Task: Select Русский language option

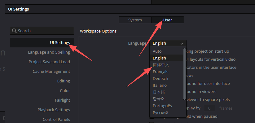Action: 166,112
